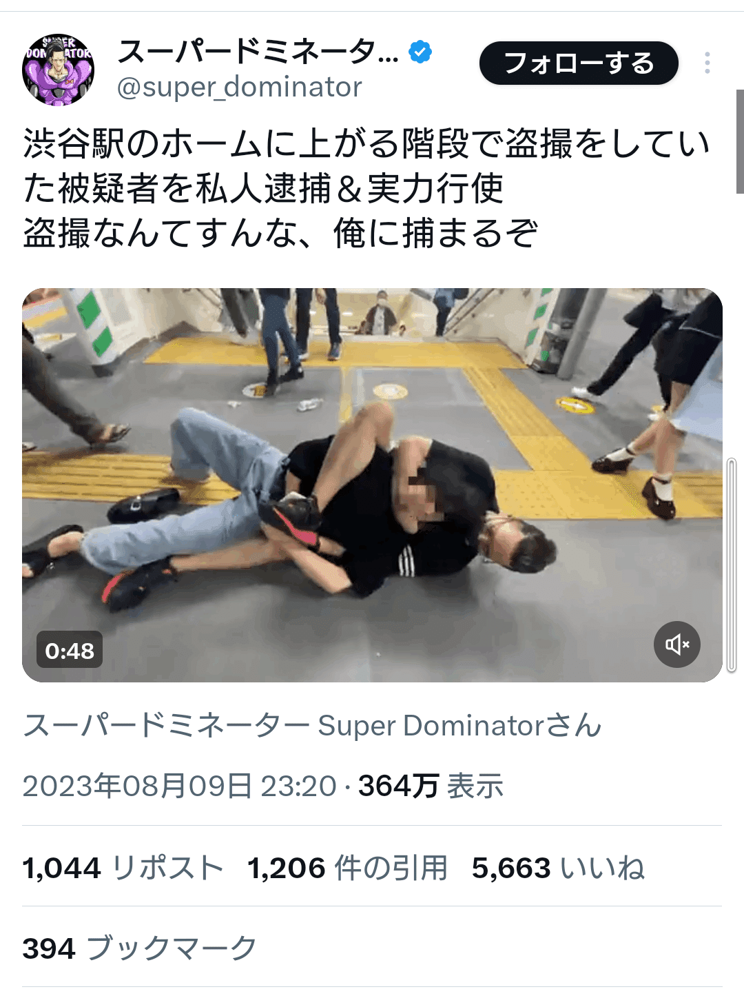Open the @super_dominator handle link

click(x=239, y=88)
